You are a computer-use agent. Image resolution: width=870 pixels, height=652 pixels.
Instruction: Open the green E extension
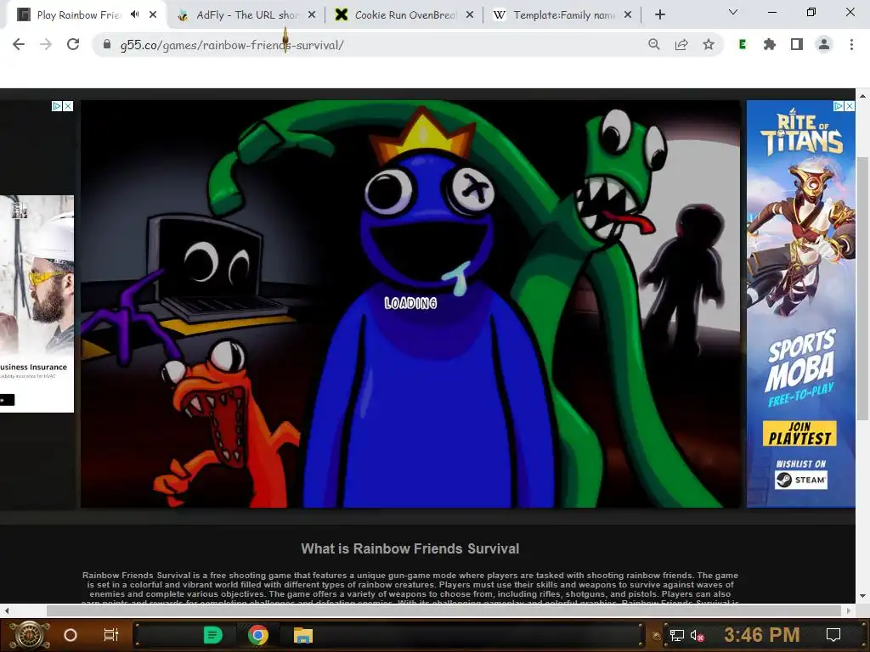click(x=743, y=44)
